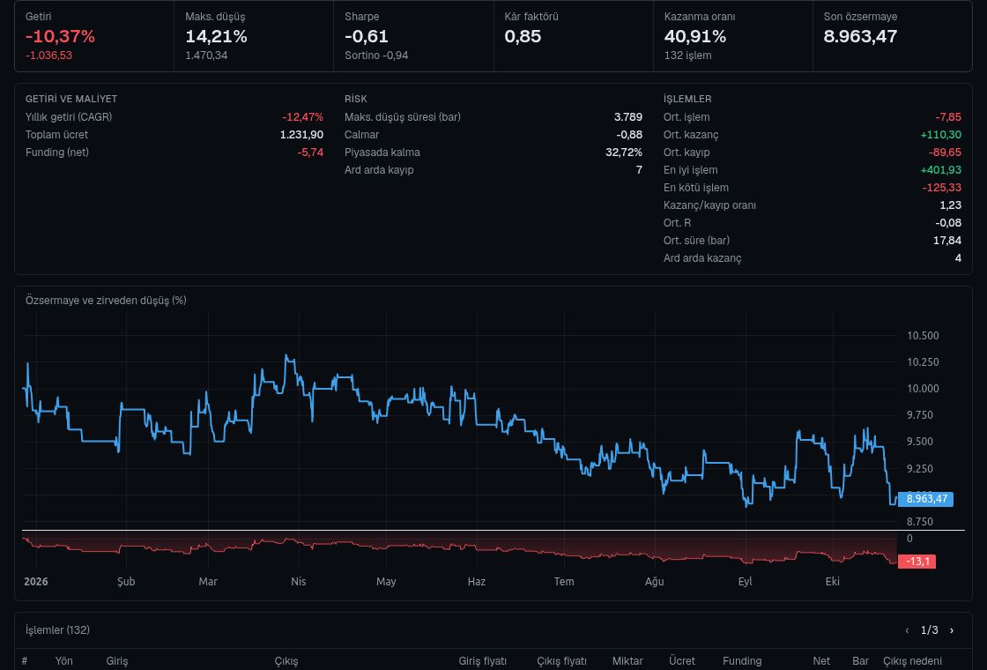Screen dimensions: 987x670
Task: Sort by the Giriş column header
Action: (117, 661)
